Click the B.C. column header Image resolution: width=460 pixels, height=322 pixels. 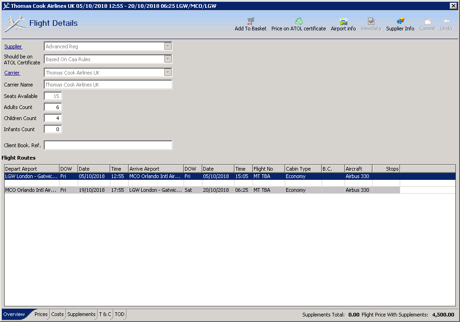pos(333,169)
